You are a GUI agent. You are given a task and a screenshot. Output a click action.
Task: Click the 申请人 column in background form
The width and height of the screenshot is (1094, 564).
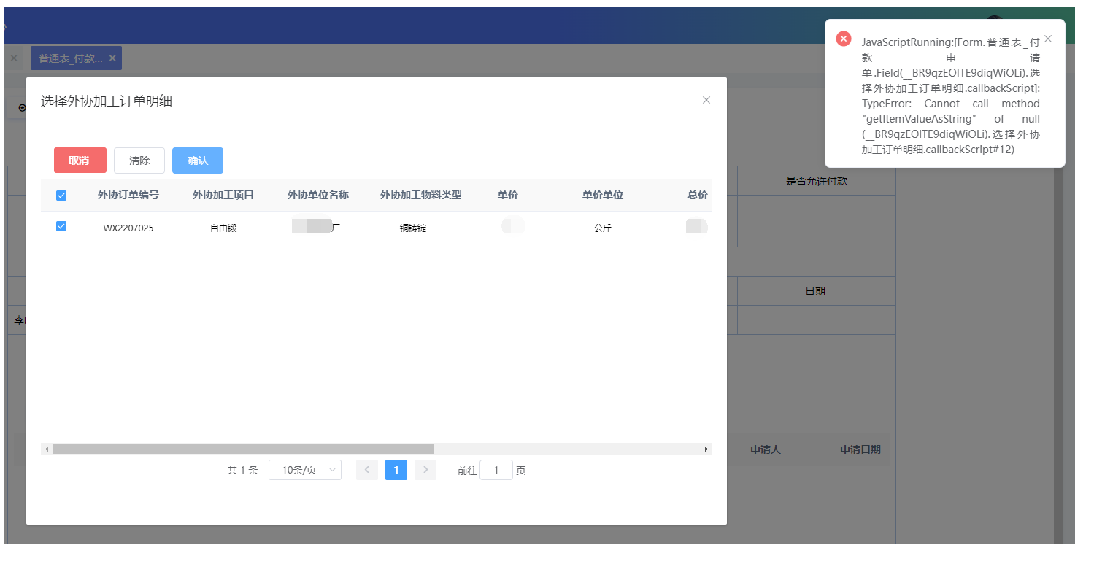[766, 449]
